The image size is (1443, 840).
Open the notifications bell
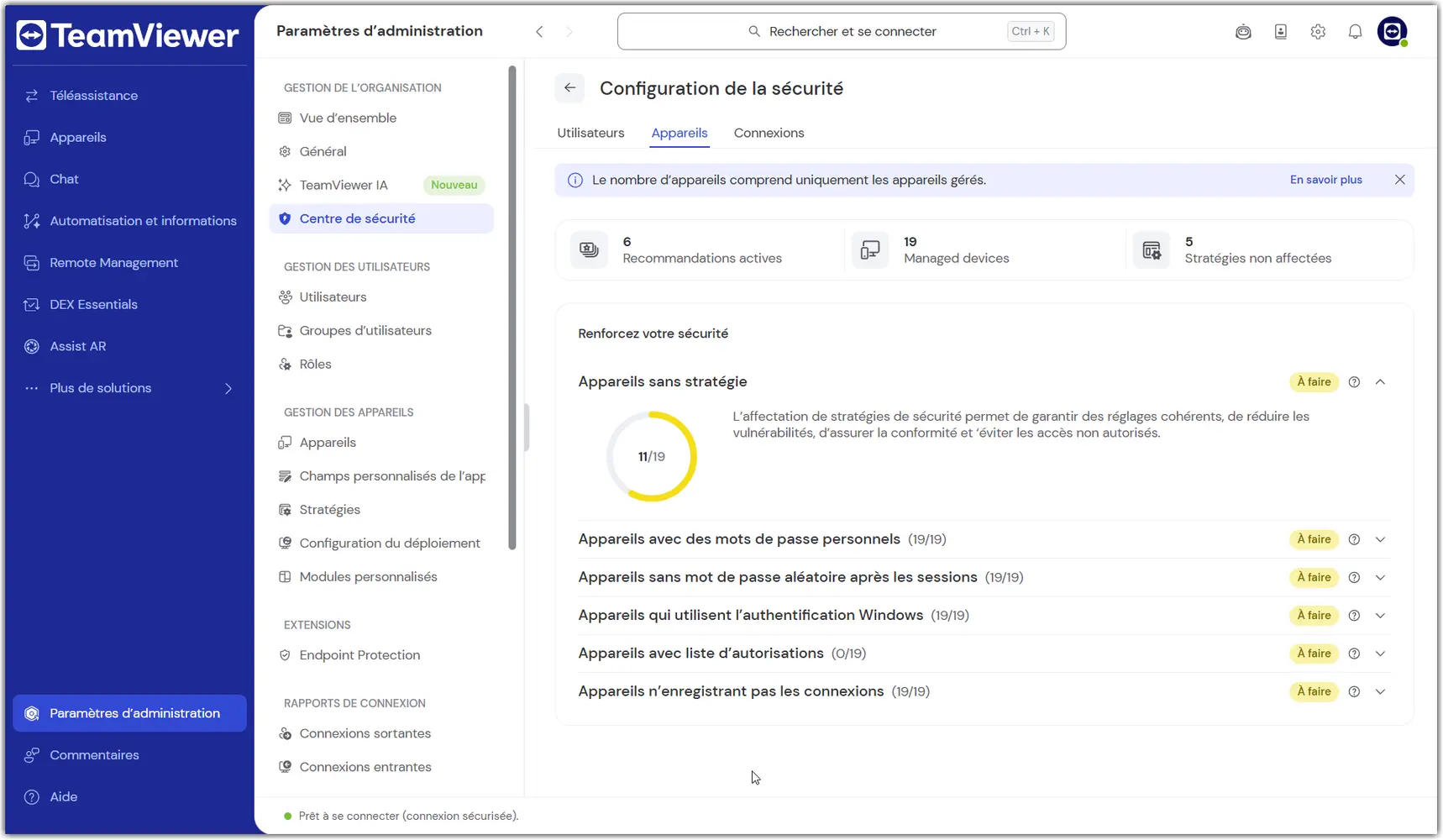(x=1355, y=32)
